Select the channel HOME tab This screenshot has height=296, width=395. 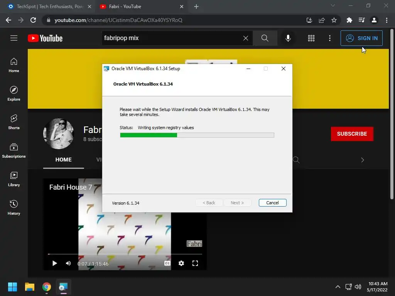64,160
